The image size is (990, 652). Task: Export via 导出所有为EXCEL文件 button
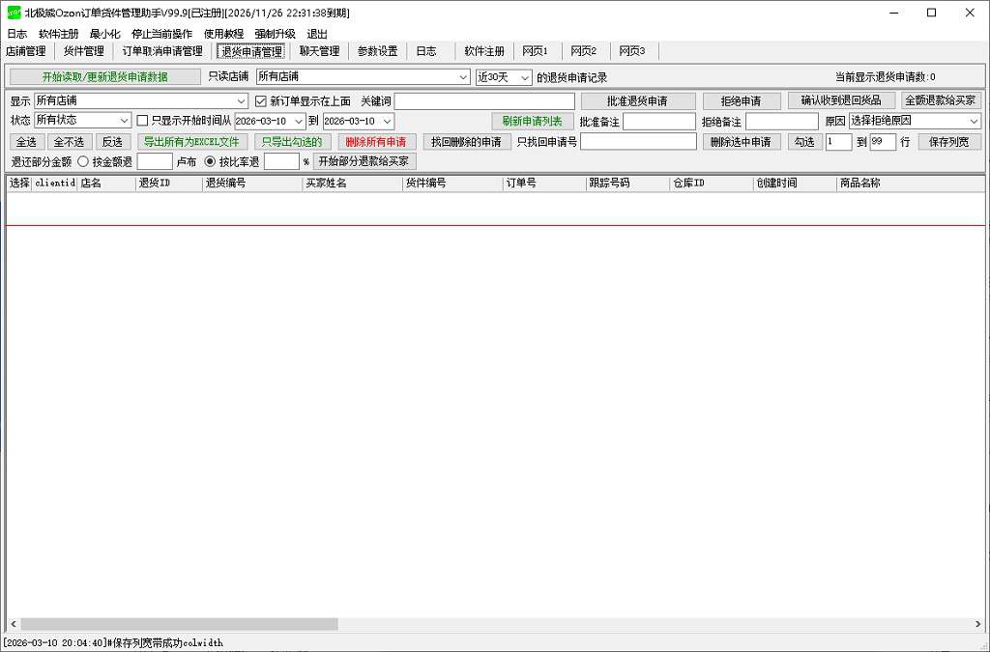tap(191, 142)
